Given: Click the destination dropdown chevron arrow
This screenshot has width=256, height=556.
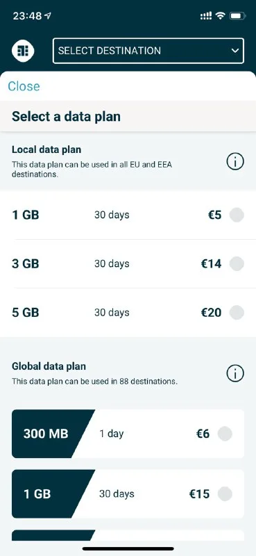Looking at the screenshot, I should [x=234, y=51].
